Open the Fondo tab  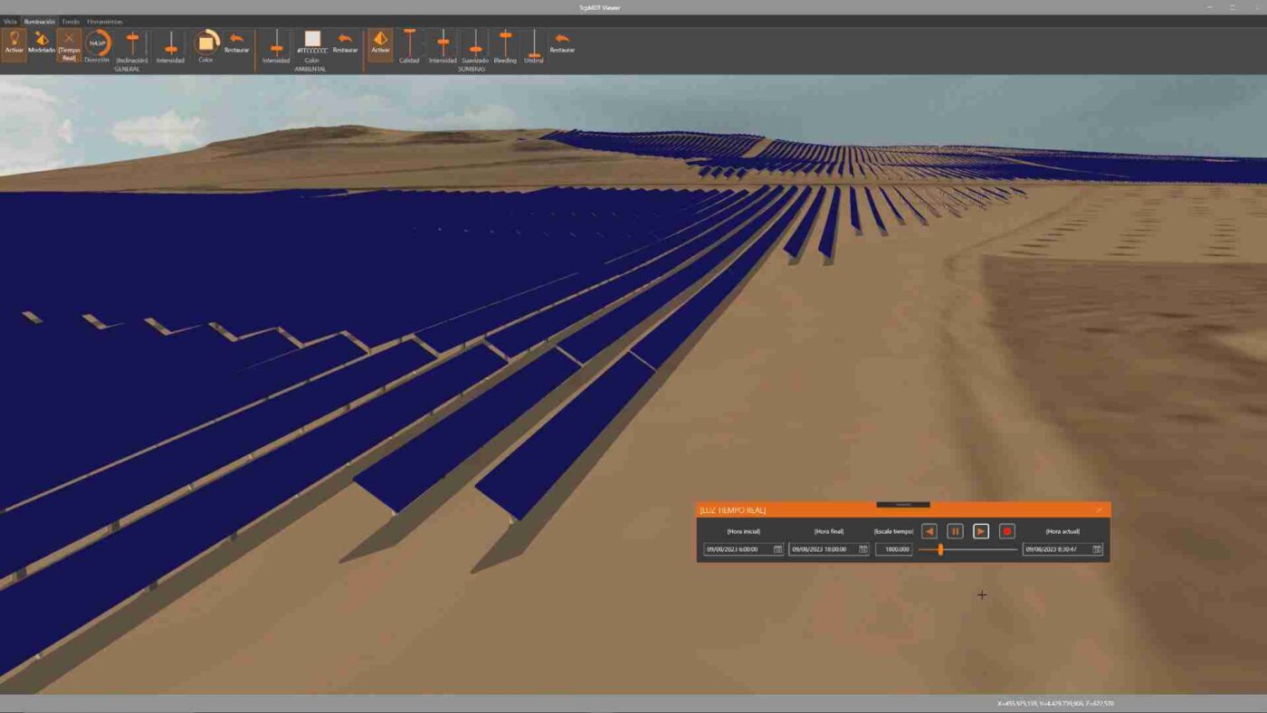point(71,21)
